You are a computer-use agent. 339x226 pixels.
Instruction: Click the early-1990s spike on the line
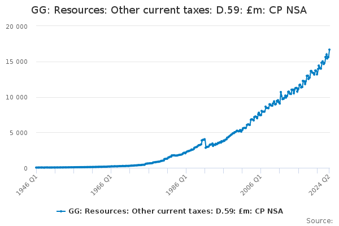(x=203, y=139)
